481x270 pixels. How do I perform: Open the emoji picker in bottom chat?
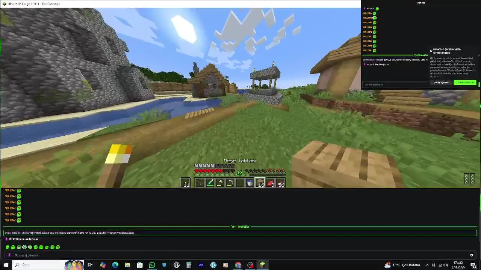[471, 255]
